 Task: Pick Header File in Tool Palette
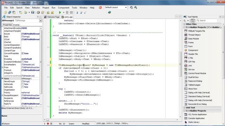[193, 54]
